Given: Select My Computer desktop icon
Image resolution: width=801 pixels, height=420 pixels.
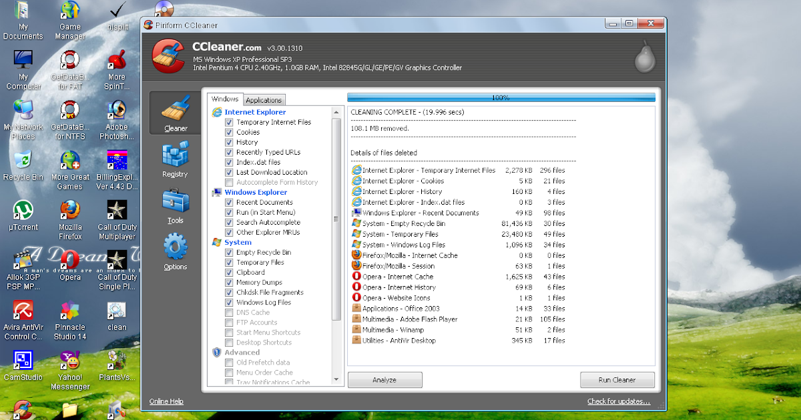Looking at the screenshot, I should point(23,70).
